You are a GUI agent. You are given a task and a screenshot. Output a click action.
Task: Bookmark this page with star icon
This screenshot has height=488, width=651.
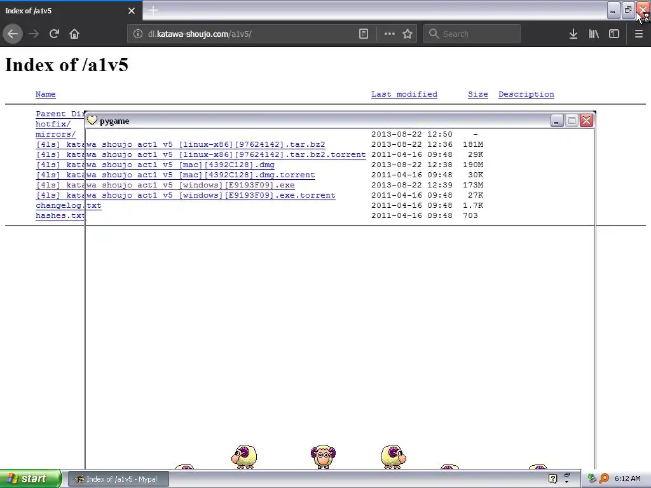[x=408, y=34]
